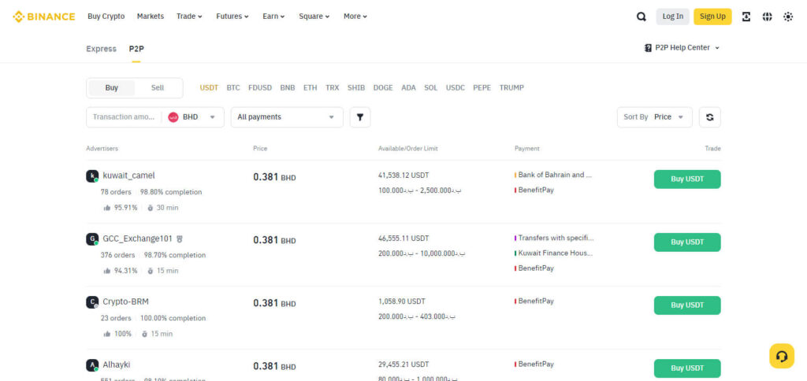Screen dimensions: 807x381
Task: Select the ETH coin tab
Action: coord(311,88)
